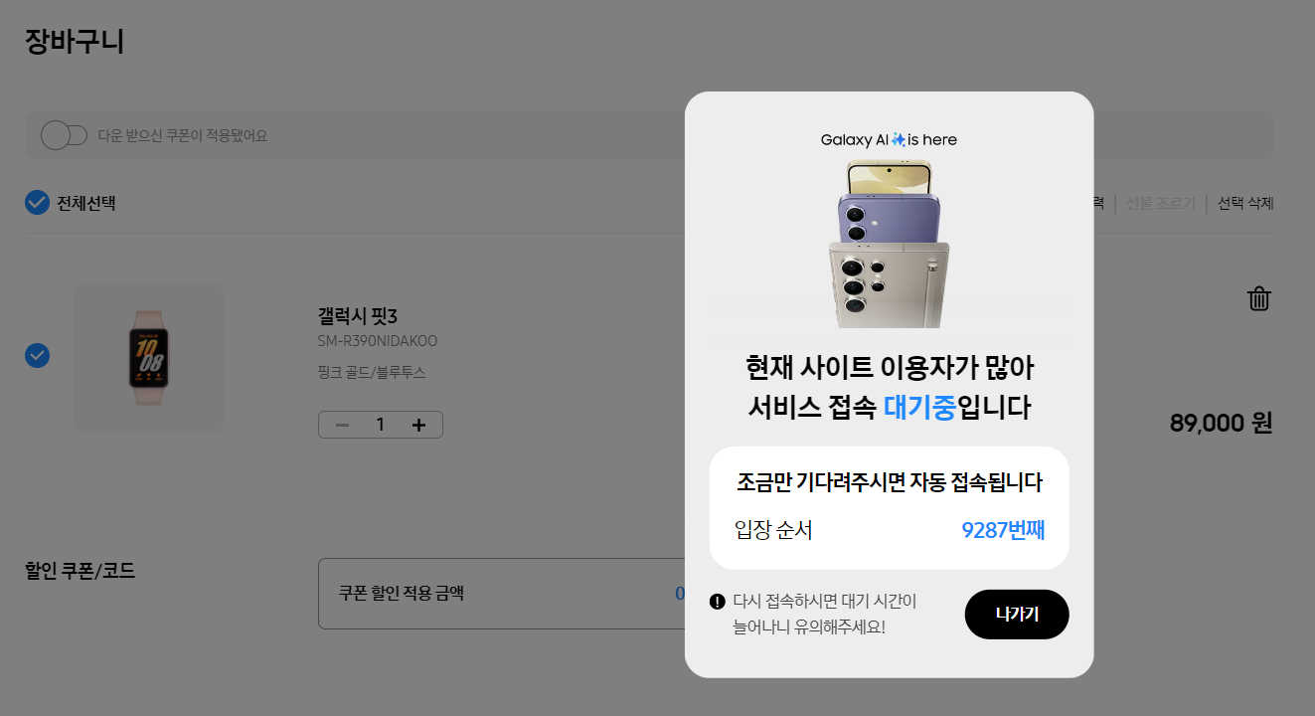The image size is (1315, 716).
Task: Click the 나가기 button in the queue popup
Action: 1016,614
